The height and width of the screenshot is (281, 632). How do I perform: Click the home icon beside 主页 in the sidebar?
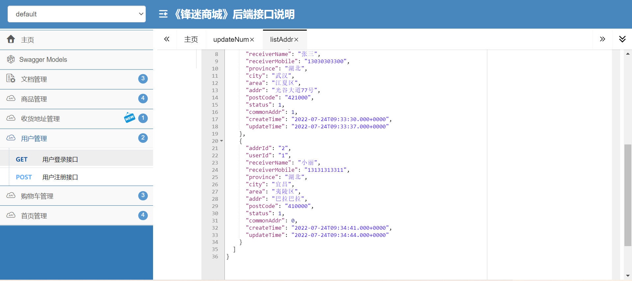tap(11, 39)
